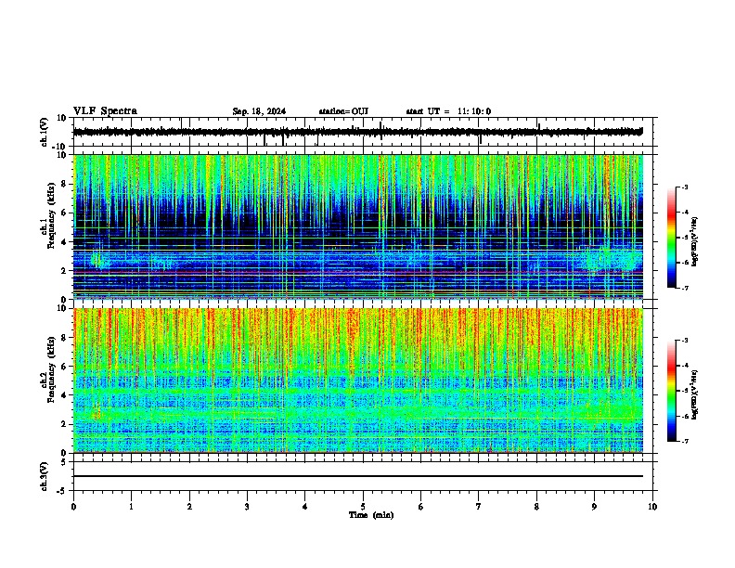This screenshot has height=568, width=735.
Task: Click the time axis tick label "9"
Action: tap(594, 507)
